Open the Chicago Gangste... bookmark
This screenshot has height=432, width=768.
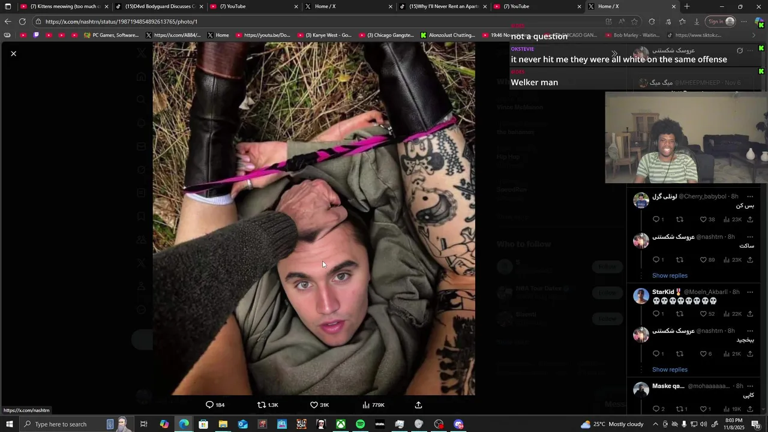(x=386, y=35)
